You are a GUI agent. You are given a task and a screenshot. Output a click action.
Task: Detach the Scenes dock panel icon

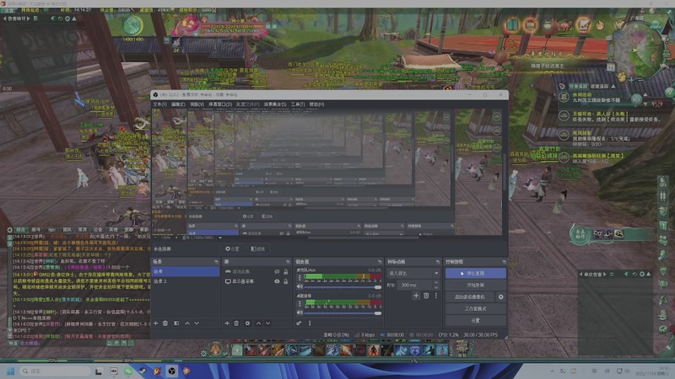(216, 262)
